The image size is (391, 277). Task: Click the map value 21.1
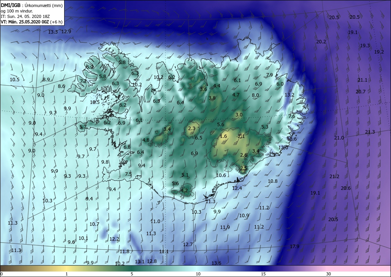point(362,80)
